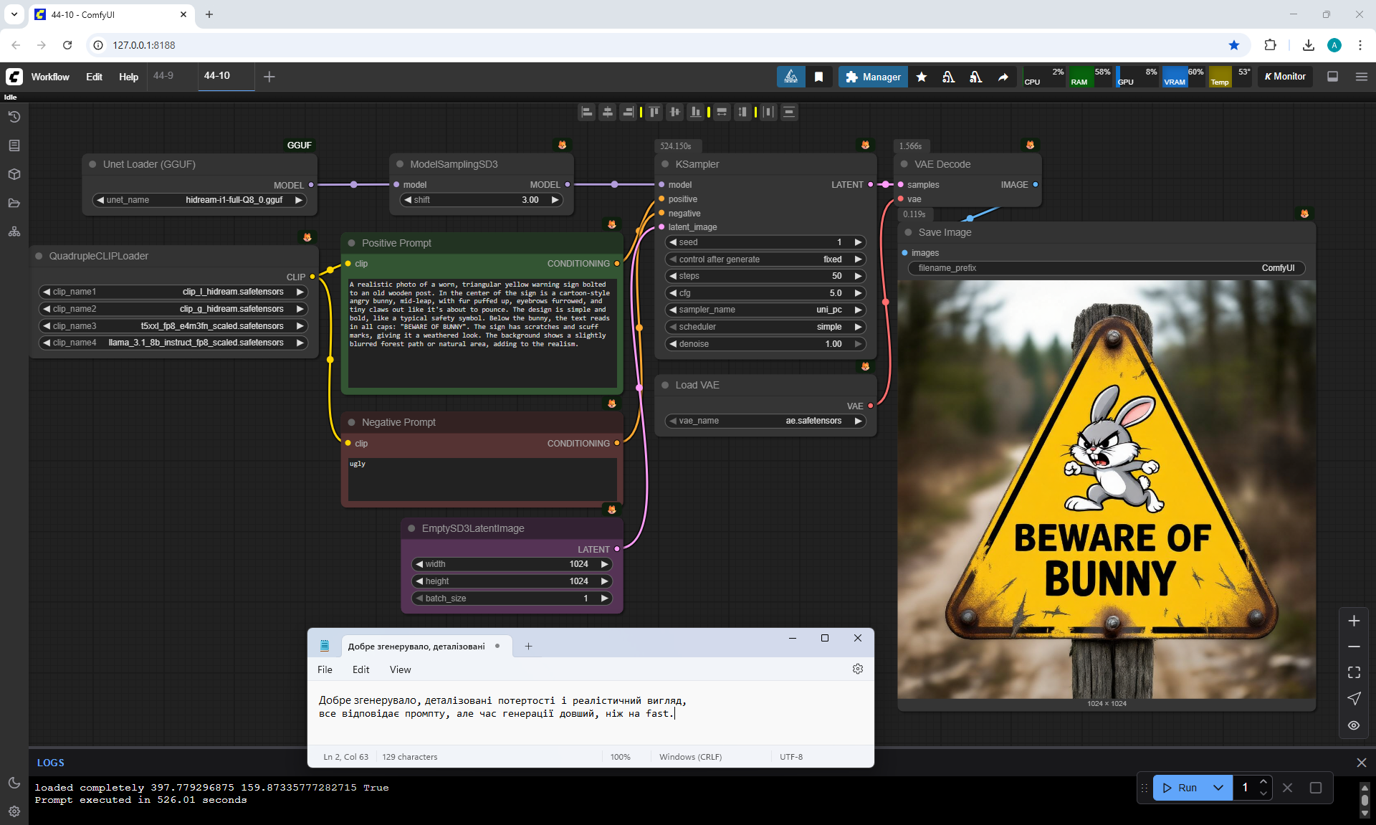Click the bookmark icon in the top toolbar
Viewport: 1376px width, 825px height.
[x=818, y=77]
